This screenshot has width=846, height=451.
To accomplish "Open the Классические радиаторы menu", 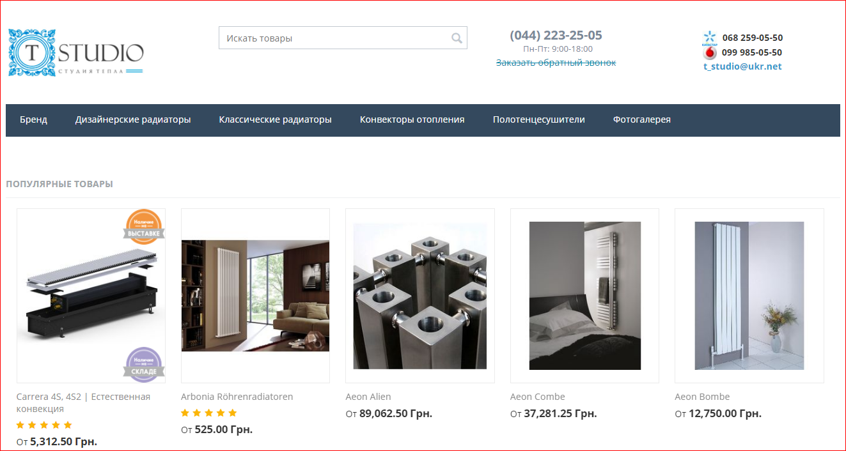I will click(x=275, y=119).
